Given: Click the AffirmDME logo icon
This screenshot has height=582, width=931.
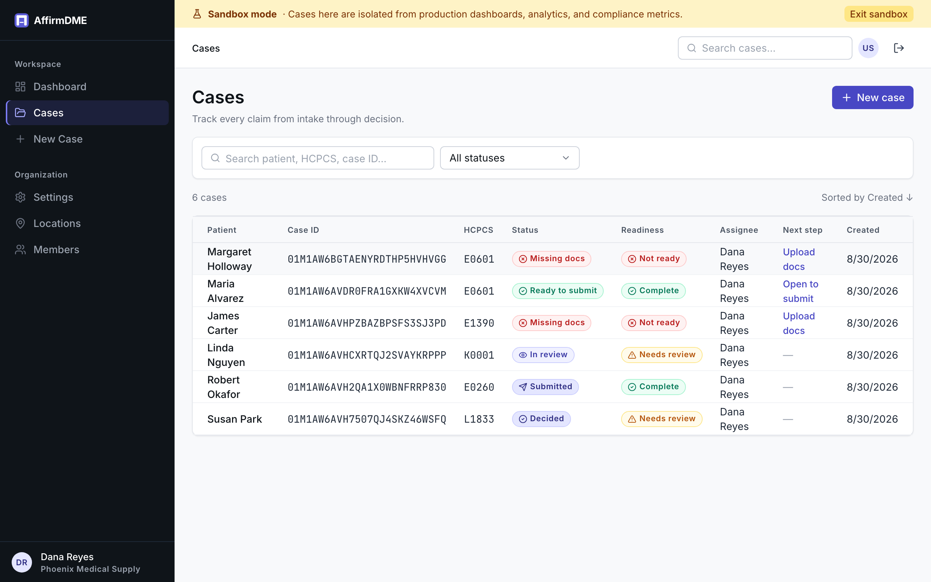Looking at the screenshot, I should pyautogui.click(x=21, y=20).
